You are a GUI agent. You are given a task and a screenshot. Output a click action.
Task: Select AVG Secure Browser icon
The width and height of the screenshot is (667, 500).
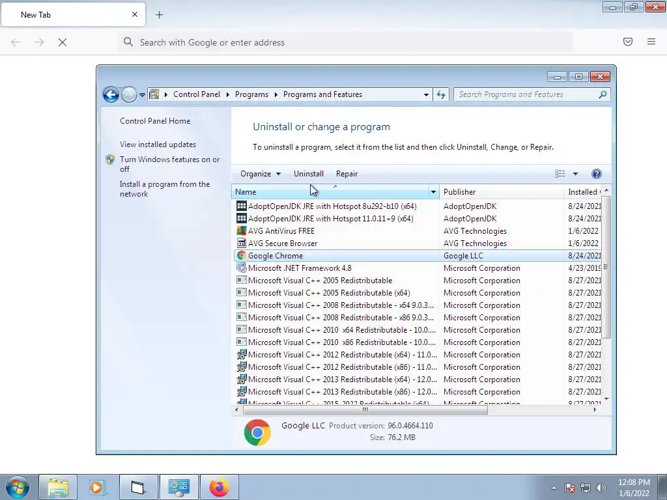point(241,243)
